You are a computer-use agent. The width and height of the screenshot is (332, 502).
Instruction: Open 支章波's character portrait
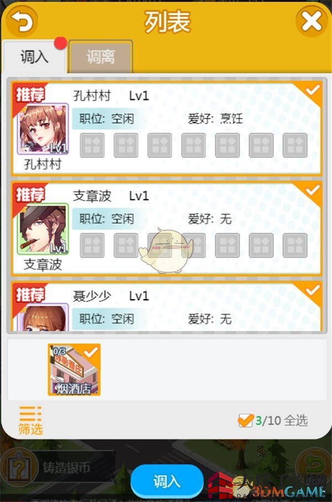click(43, 229)
